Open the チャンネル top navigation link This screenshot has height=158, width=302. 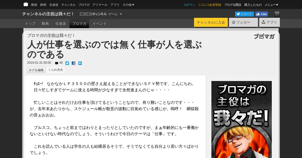68,5
